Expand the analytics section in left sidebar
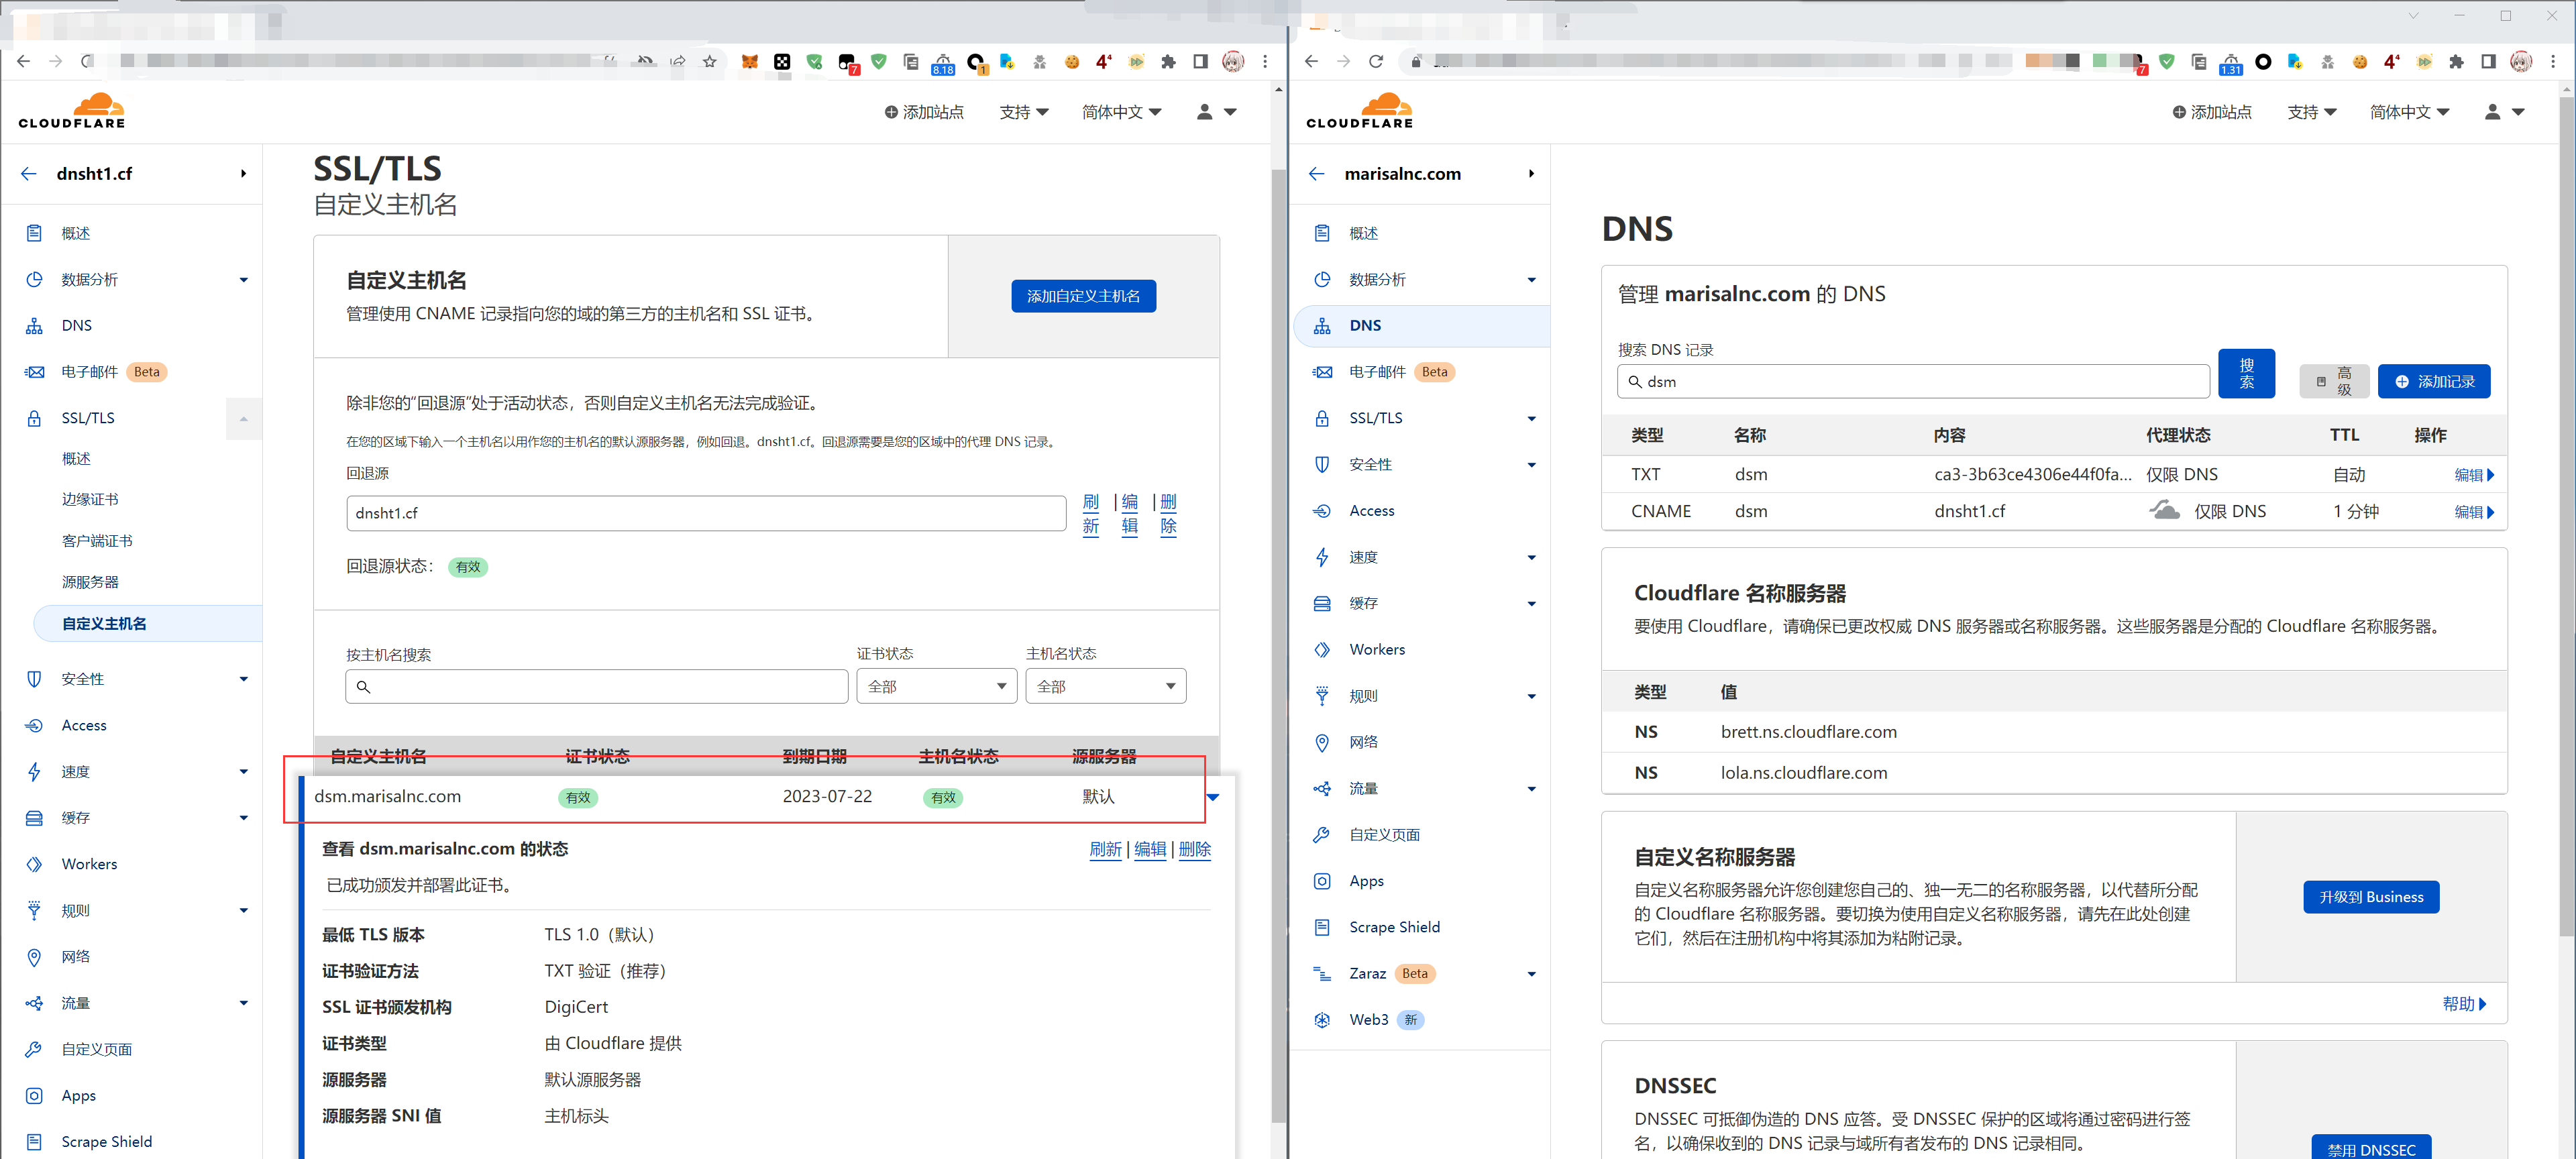 243,280
